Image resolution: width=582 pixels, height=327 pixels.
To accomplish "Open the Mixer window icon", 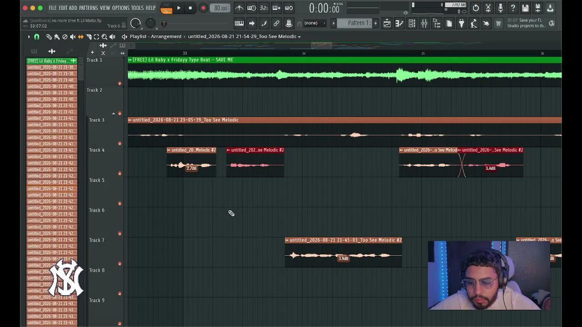I will tap(424, 24).
